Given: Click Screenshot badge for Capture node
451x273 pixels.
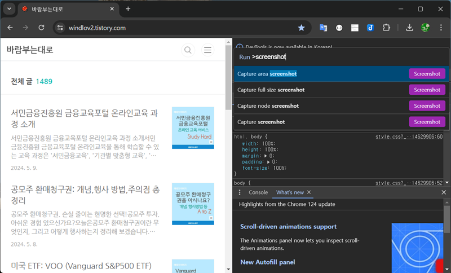Looking at the screenshot, I should [x=427, y=106].
